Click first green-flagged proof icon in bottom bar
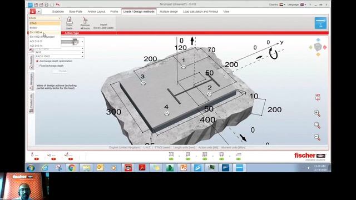This screenshot has width=356, height=200. [x=171, y=156]
